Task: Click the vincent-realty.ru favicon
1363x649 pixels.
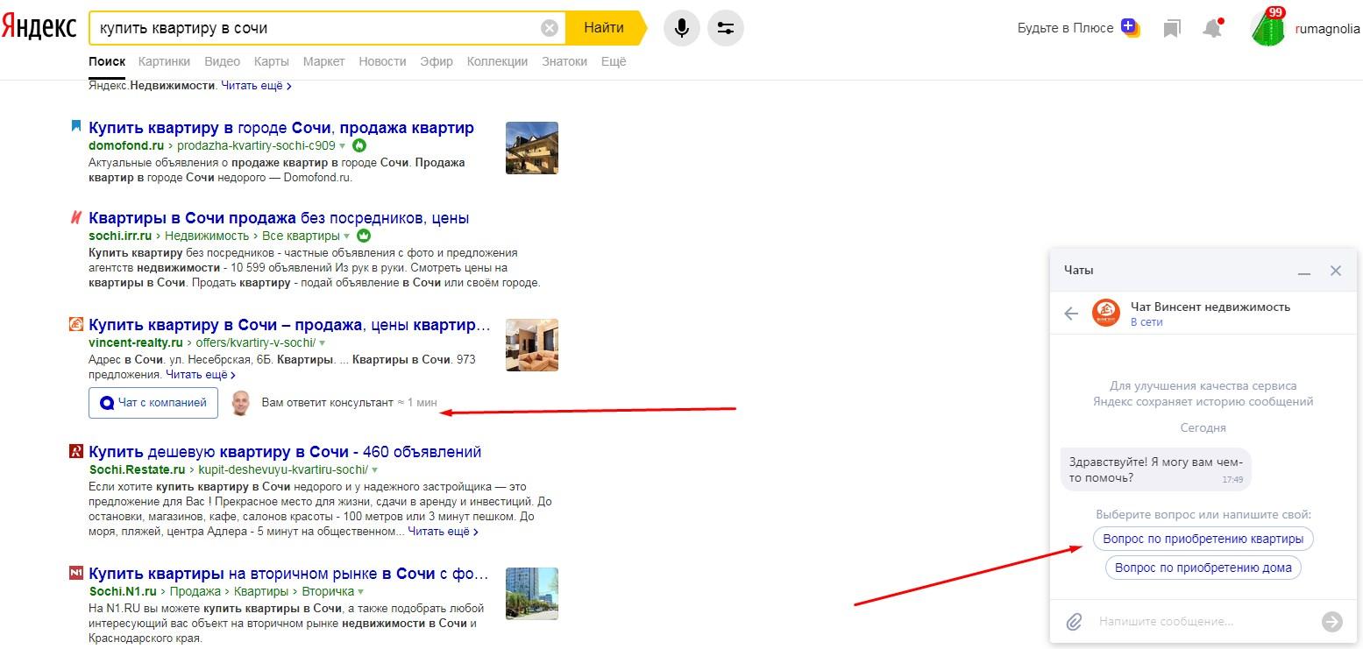Action: 76,325
